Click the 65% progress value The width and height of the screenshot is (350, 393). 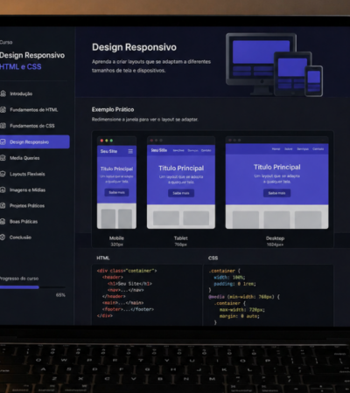pyautogui.click(x=60, y=295)
